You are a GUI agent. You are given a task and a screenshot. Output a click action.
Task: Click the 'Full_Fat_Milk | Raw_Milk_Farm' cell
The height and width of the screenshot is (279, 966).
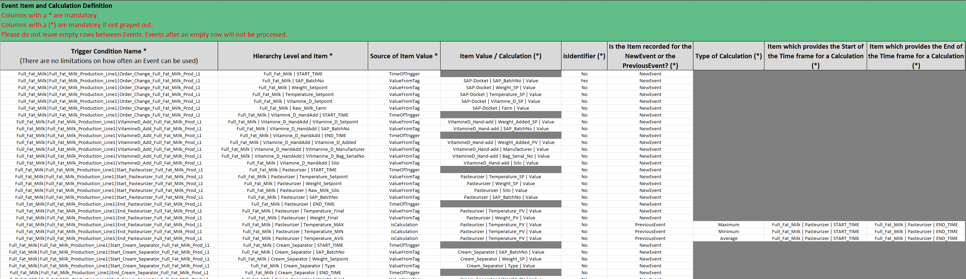[x=293, y=108]
